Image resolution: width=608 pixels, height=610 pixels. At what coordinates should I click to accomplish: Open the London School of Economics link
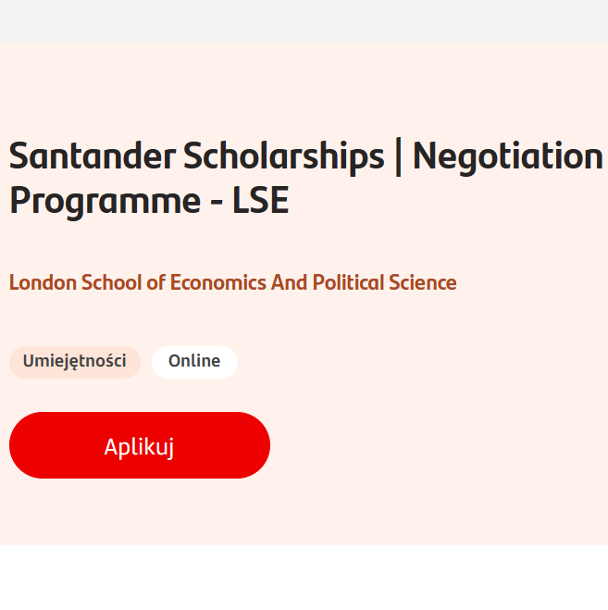[x=232, y=282]
